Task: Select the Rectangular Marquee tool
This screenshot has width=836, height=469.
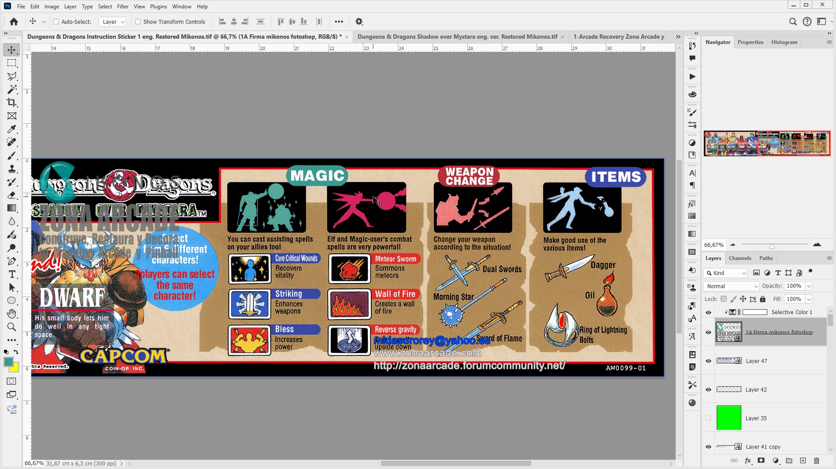Action: (12, 63)
